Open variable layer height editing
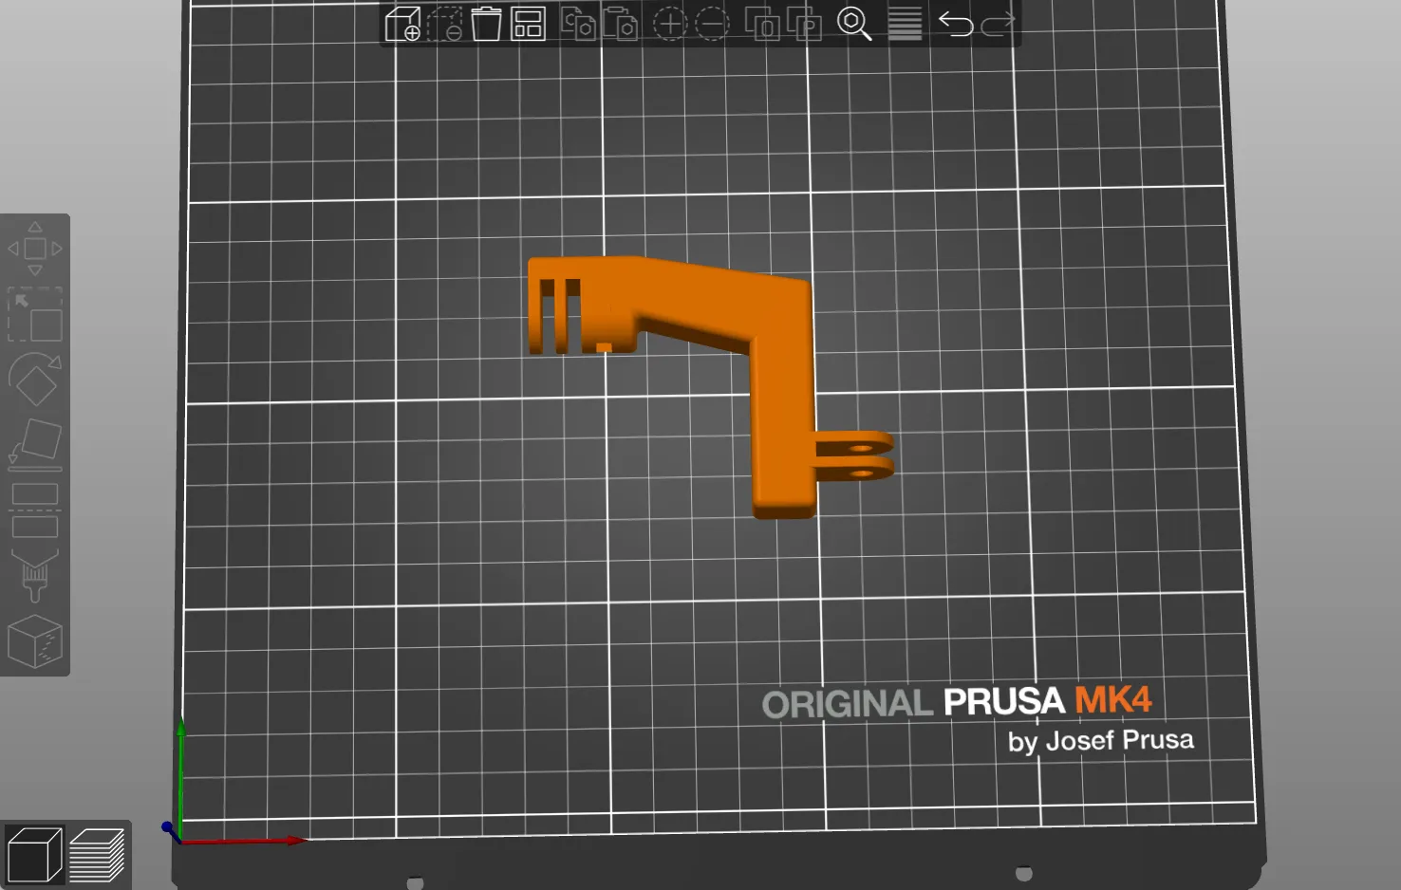The image size is (1401, 890). [905, 23]
